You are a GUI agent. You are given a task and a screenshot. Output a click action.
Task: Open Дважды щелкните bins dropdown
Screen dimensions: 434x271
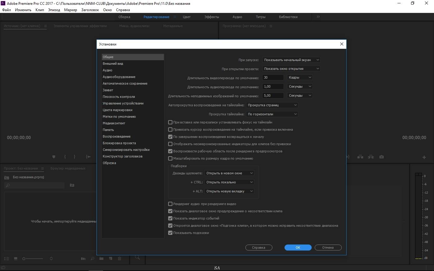tap(229, 173)
